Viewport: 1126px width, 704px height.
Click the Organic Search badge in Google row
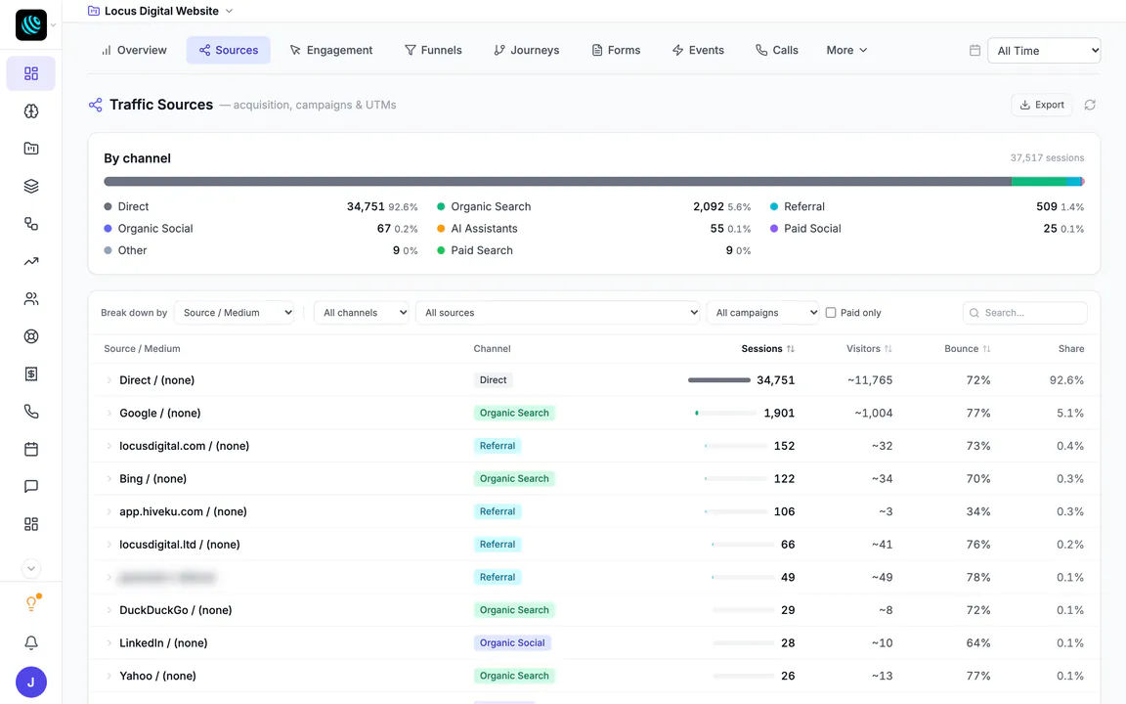click(514, 413)
